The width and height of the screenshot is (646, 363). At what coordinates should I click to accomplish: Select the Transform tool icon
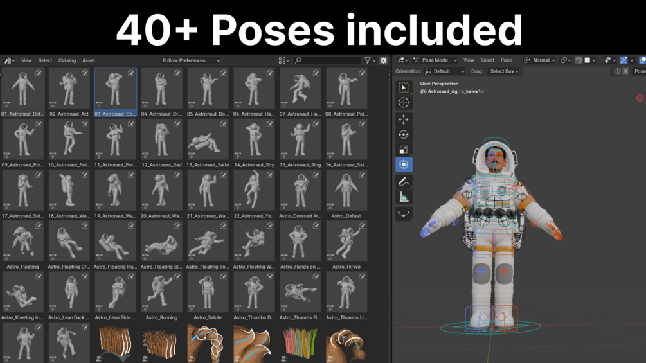(x=403, y=164)
